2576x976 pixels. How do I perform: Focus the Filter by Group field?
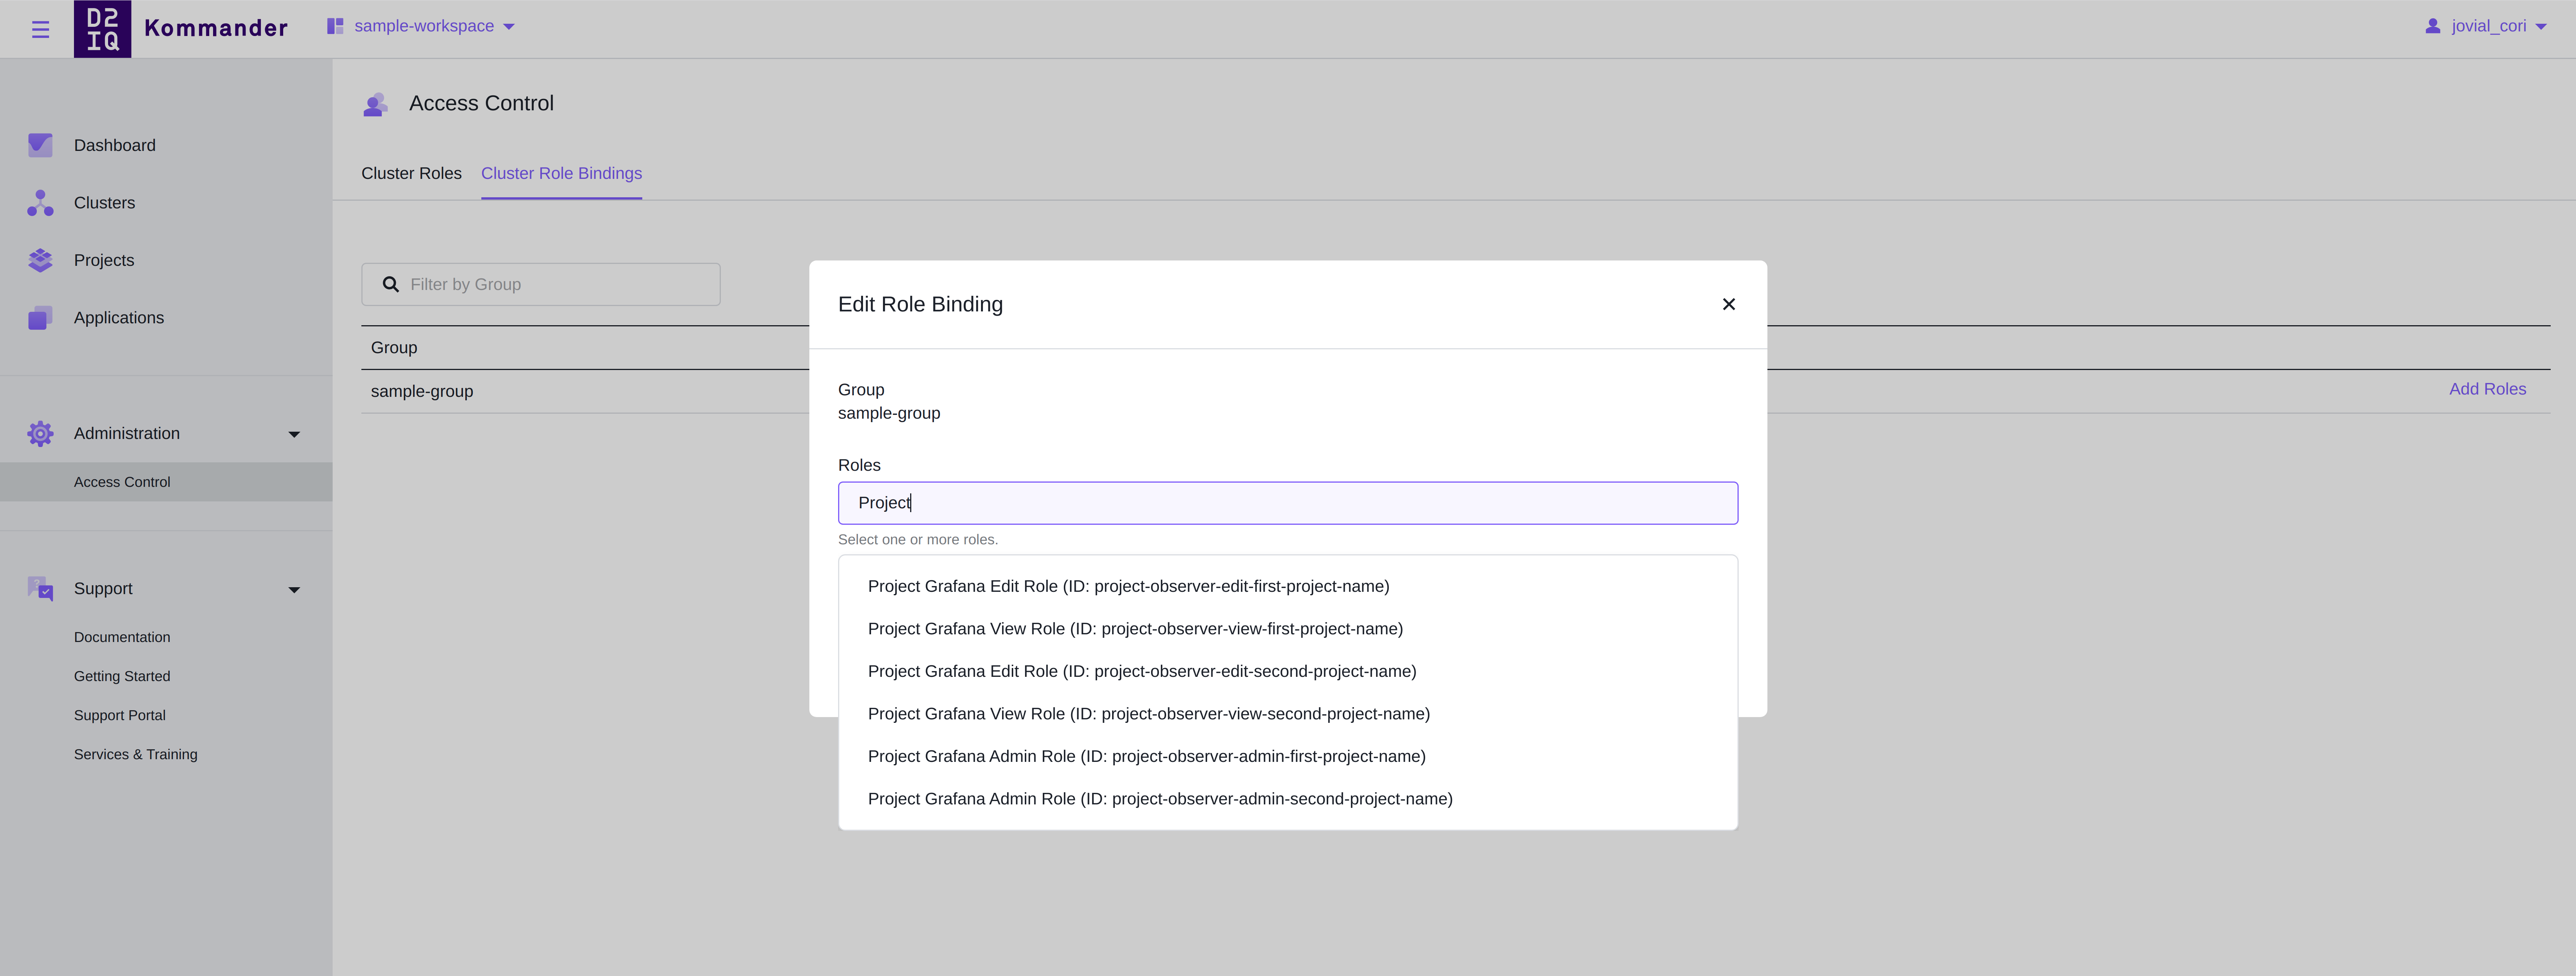pos(541,285)
